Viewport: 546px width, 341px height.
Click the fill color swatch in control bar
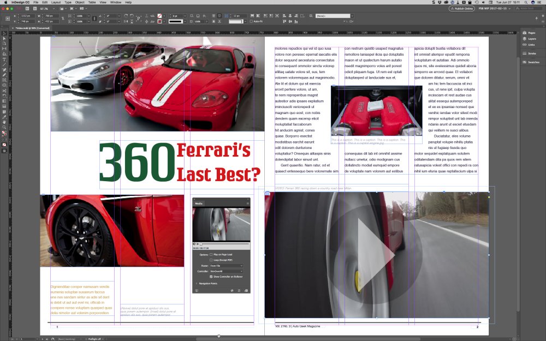point(159,16)
